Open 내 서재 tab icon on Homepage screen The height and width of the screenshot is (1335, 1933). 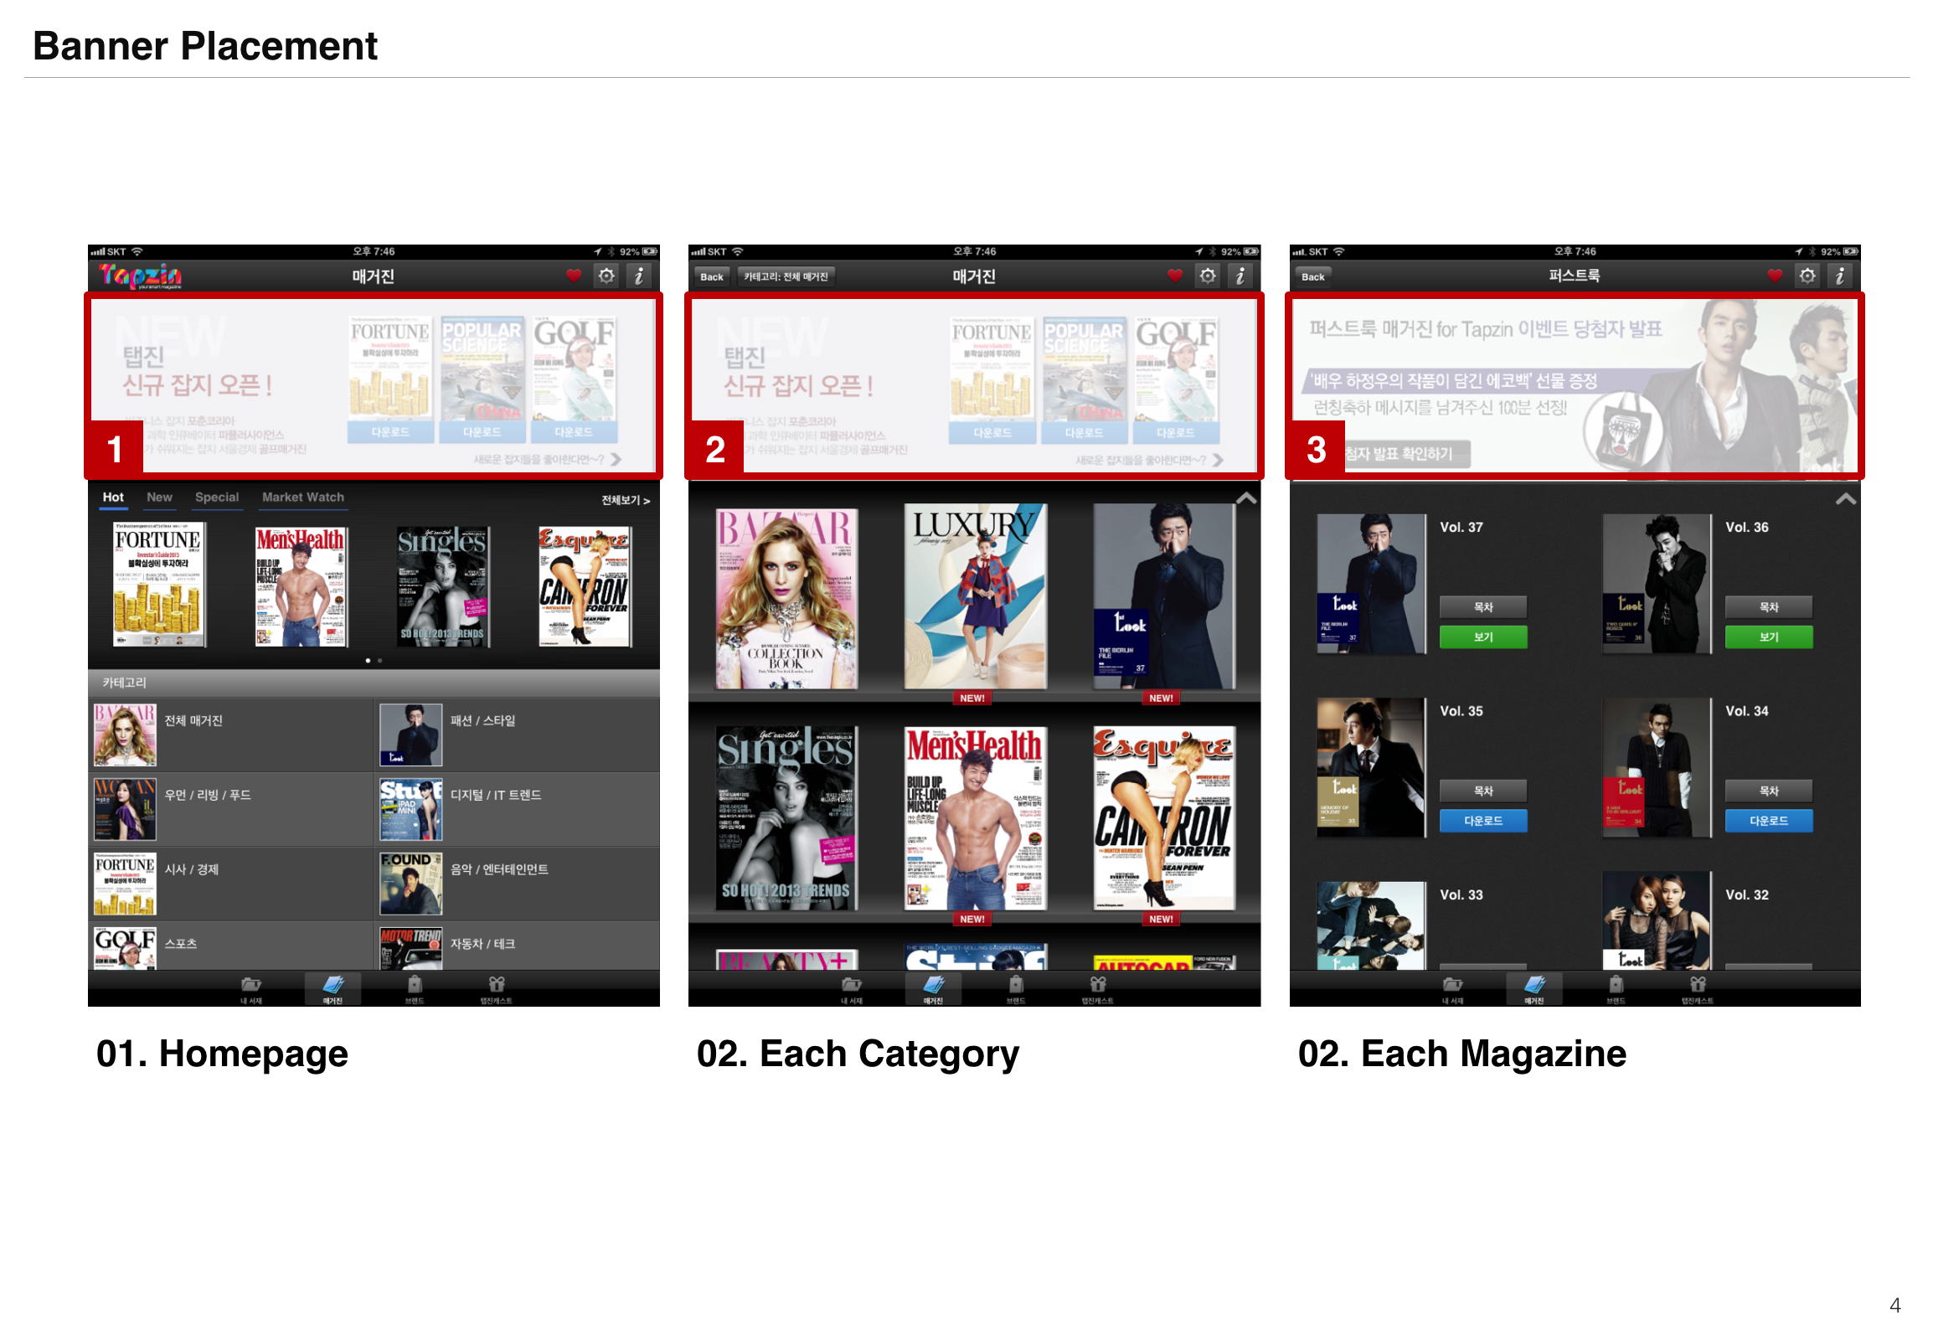pos(251,989)
